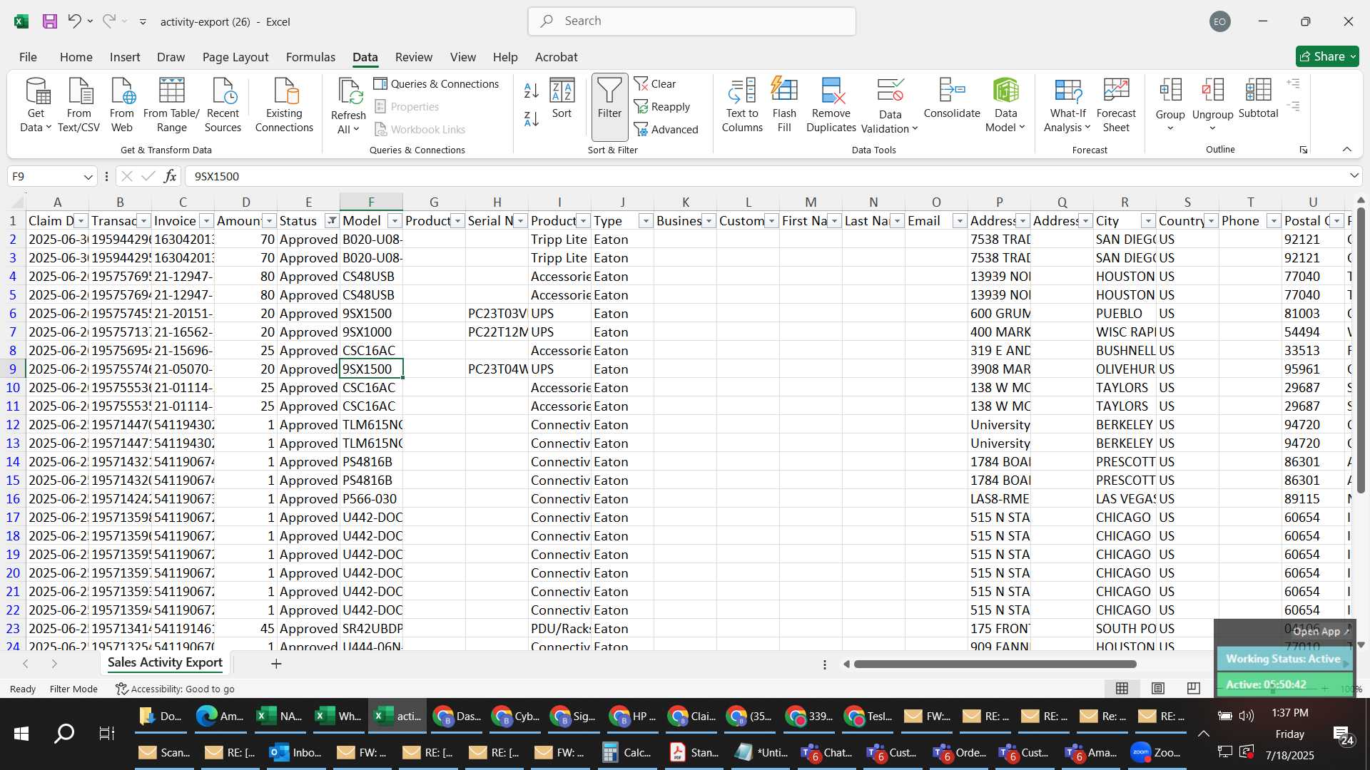Expand the Name Box dropdown
This screenshot has width=1370, height=770.
[88, 176]
